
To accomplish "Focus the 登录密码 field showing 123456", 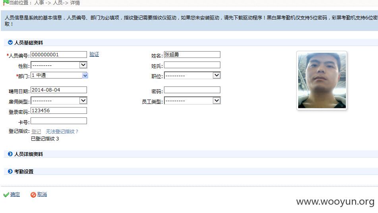I will click(59, 111).
